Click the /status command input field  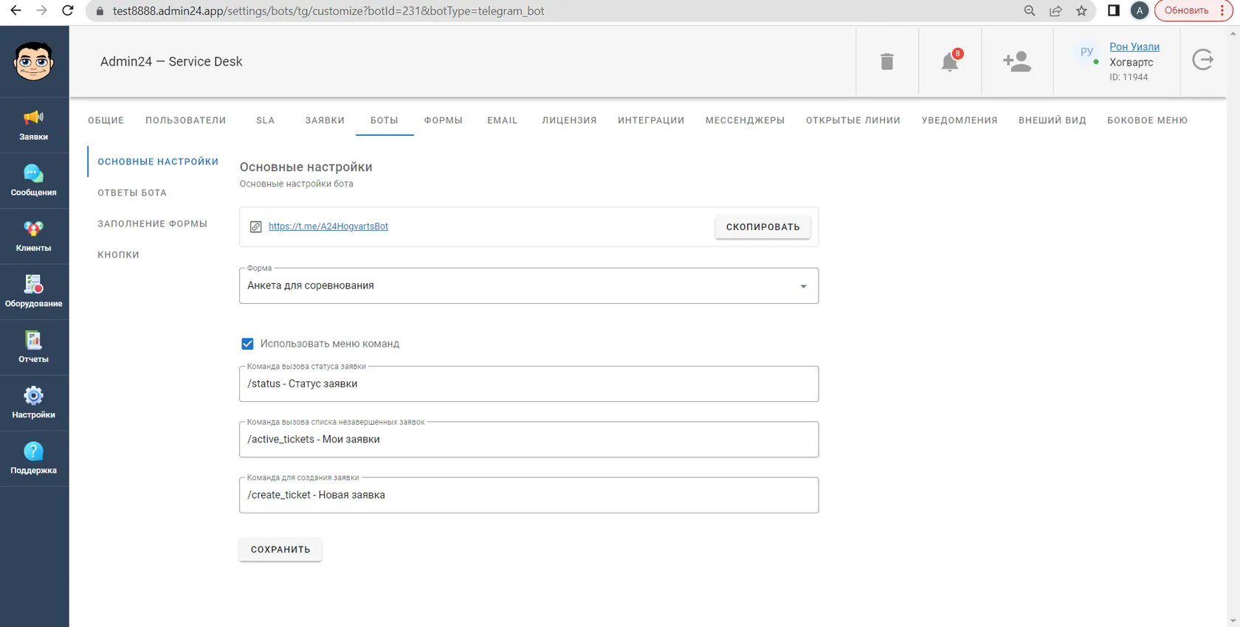pos(528,384)
